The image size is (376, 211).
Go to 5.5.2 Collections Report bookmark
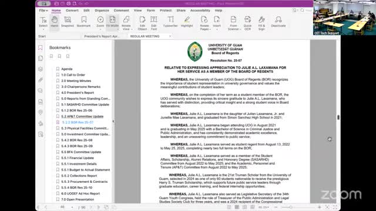tap(79, 176)
